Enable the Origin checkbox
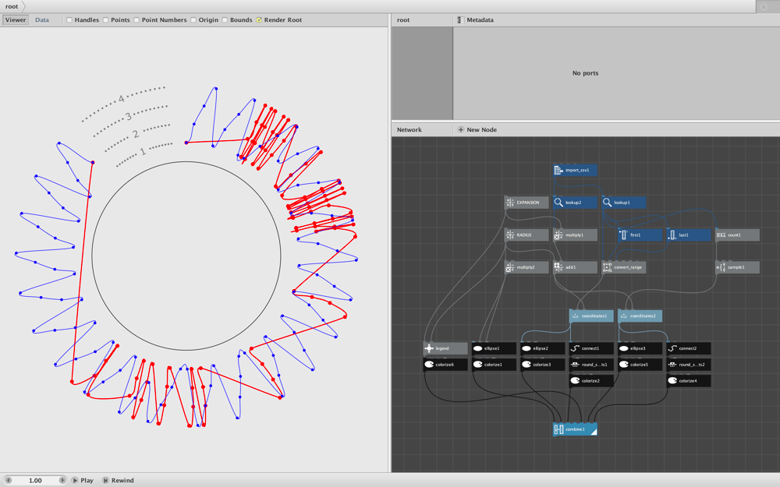 point(193,20)
